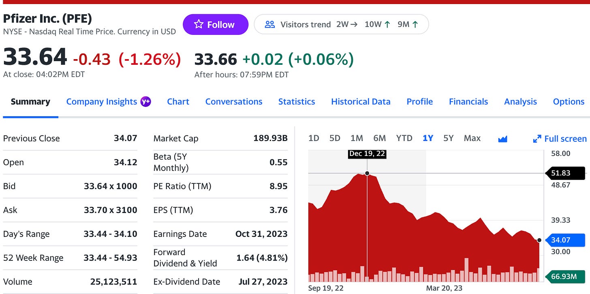Click the 33.66 after hours price
590x294 pixels.
[216, 60]
